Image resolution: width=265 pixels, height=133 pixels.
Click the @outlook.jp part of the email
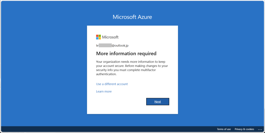(x=120, y=45)
